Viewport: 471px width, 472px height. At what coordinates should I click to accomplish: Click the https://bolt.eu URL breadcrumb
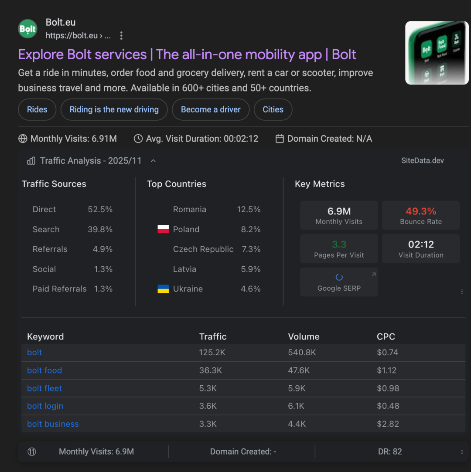(x=78, y=36)
